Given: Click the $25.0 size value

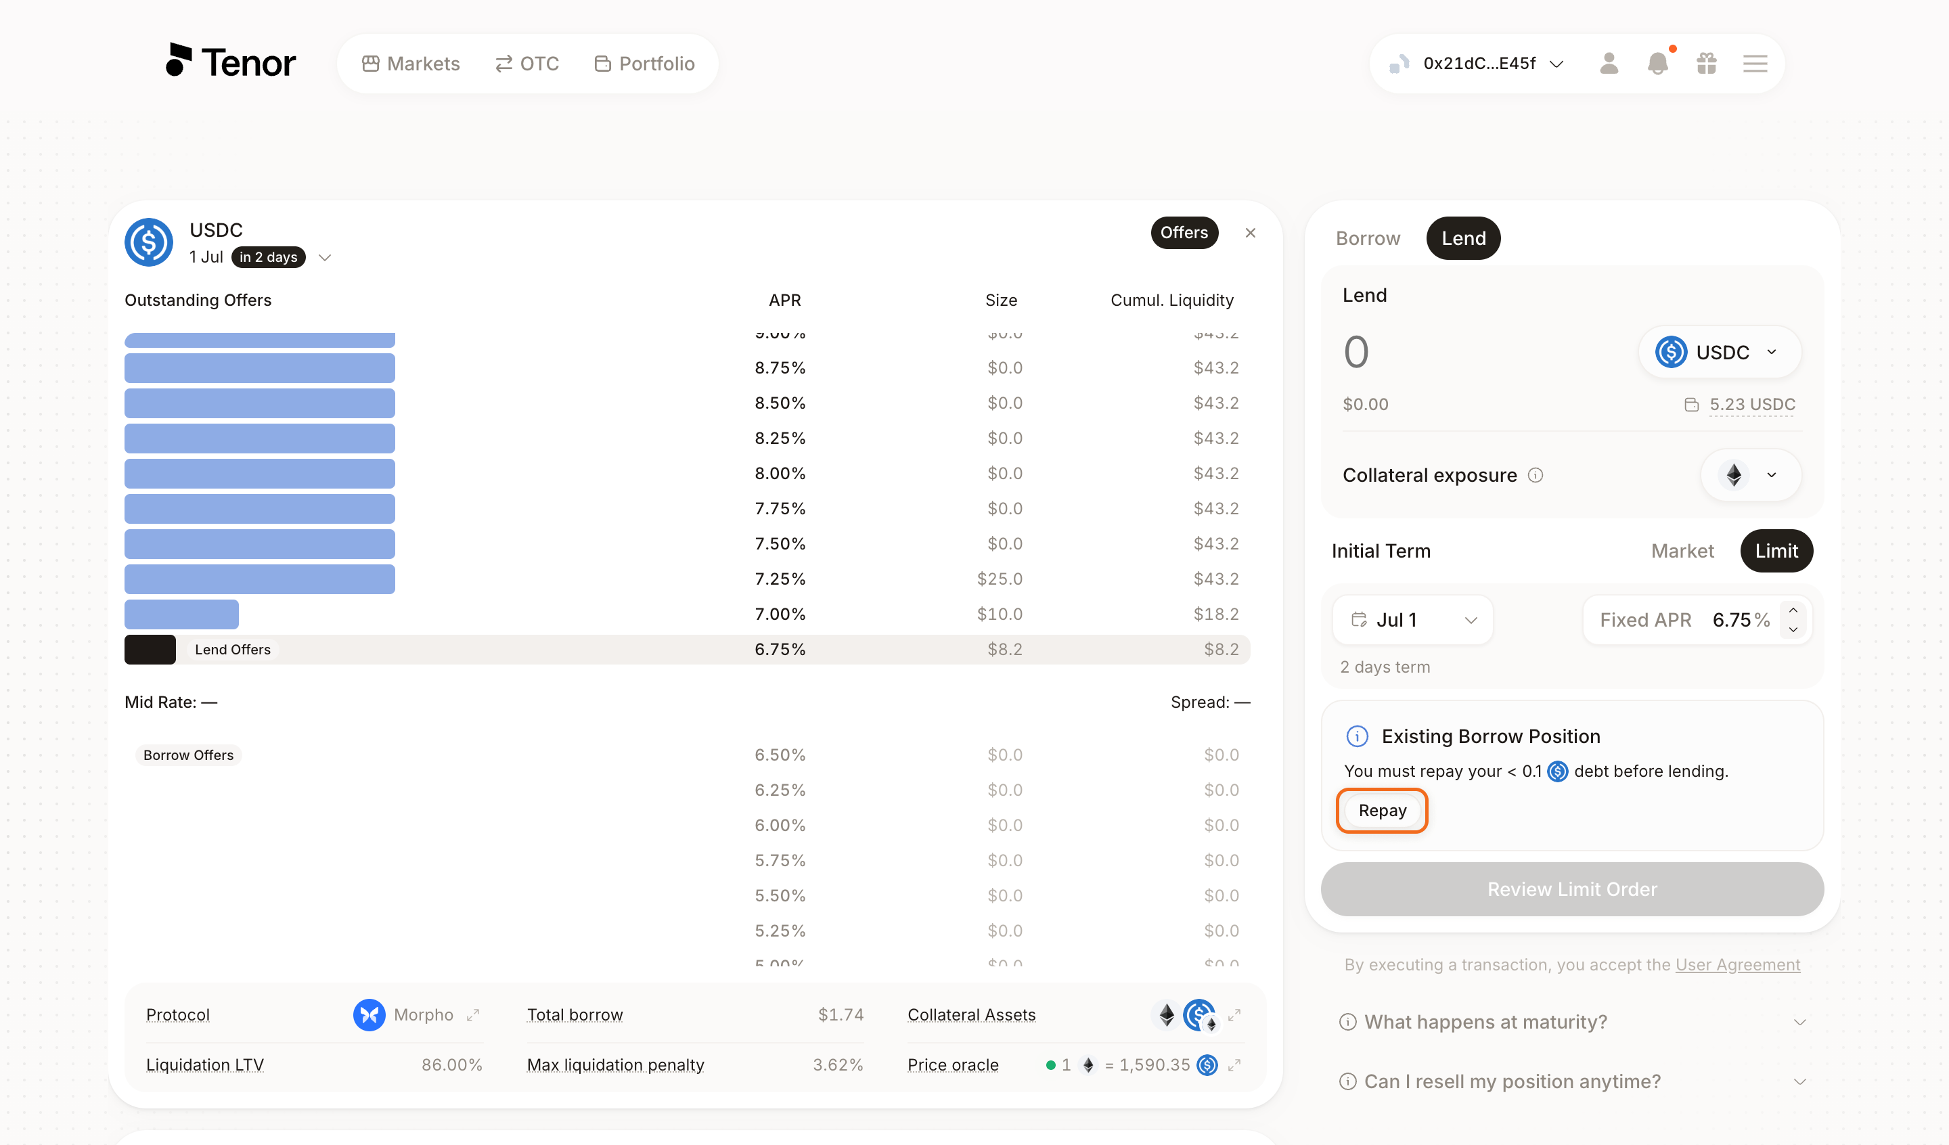Looking at the screenshot, I should pyautogui.click(x=1000, y=579).
